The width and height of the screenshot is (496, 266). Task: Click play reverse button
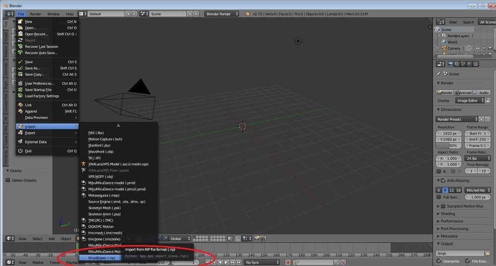click(x=220, y=262)
